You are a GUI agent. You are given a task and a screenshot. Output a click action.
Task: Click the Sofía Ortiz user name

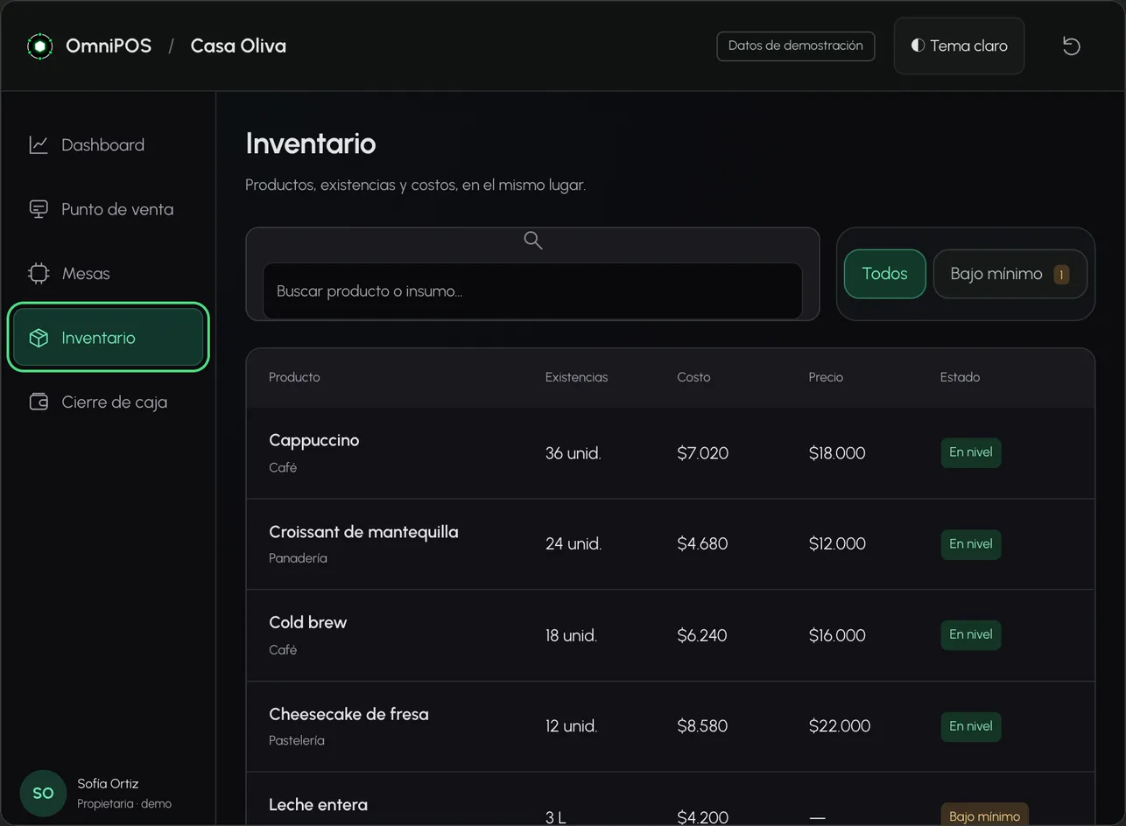108,783
